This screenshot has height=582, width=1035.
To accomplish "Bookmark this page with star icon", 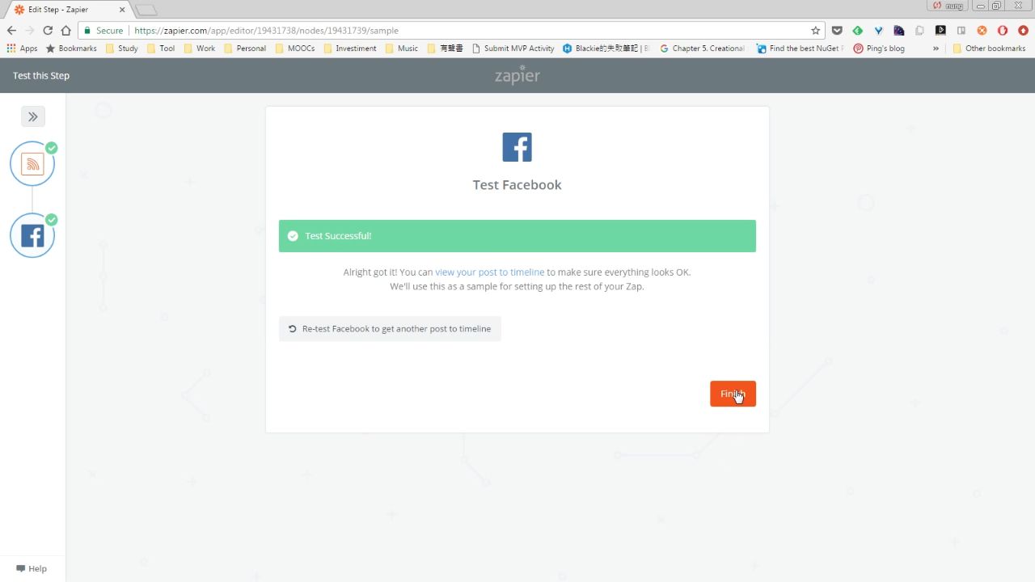I will click(x=815, y=31).
